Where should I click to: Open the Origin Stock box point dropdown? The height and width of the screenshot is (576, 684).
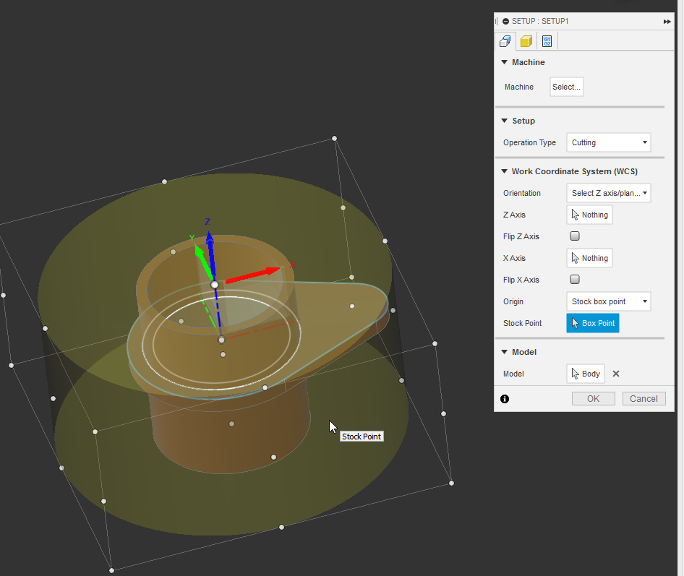[x=608, y=301]
